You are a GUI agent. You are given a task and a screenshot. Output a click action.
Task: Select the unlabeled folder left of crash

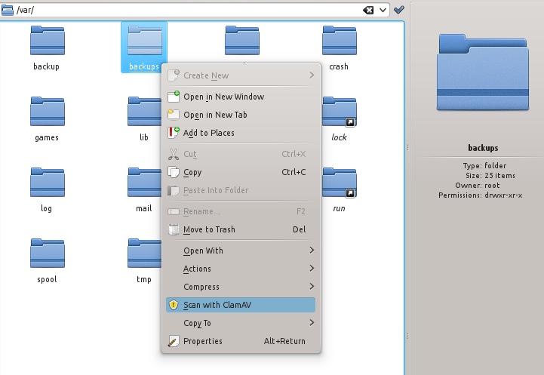coord(241,41)
